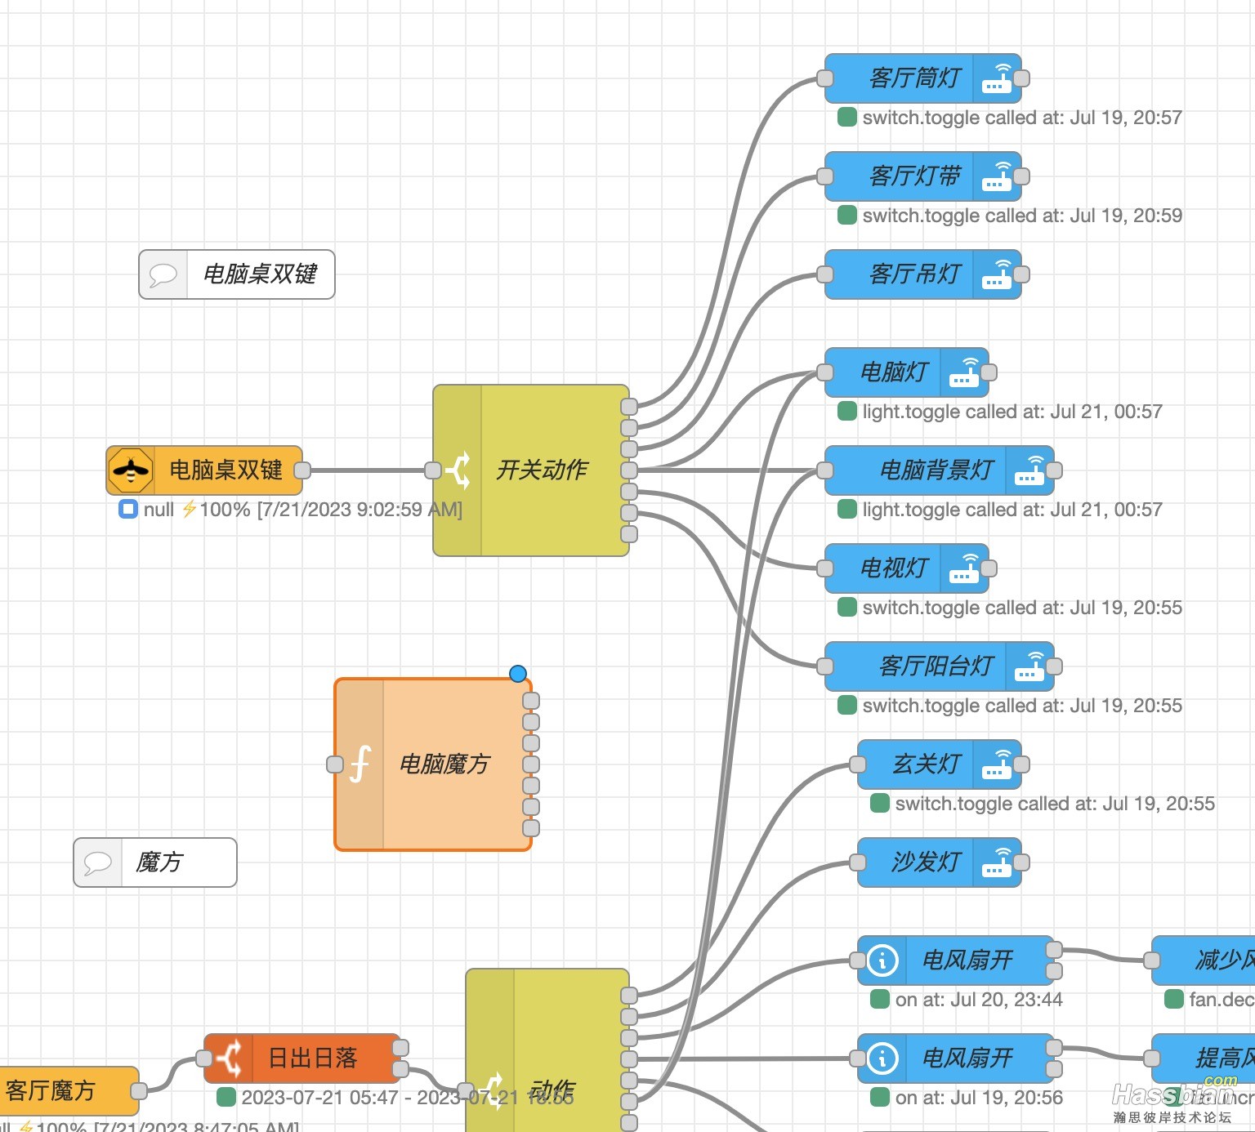This screenshot has width=1255, height=1132.
Task: Select the 沙发灯 node
Action: (x=940, y=862)
